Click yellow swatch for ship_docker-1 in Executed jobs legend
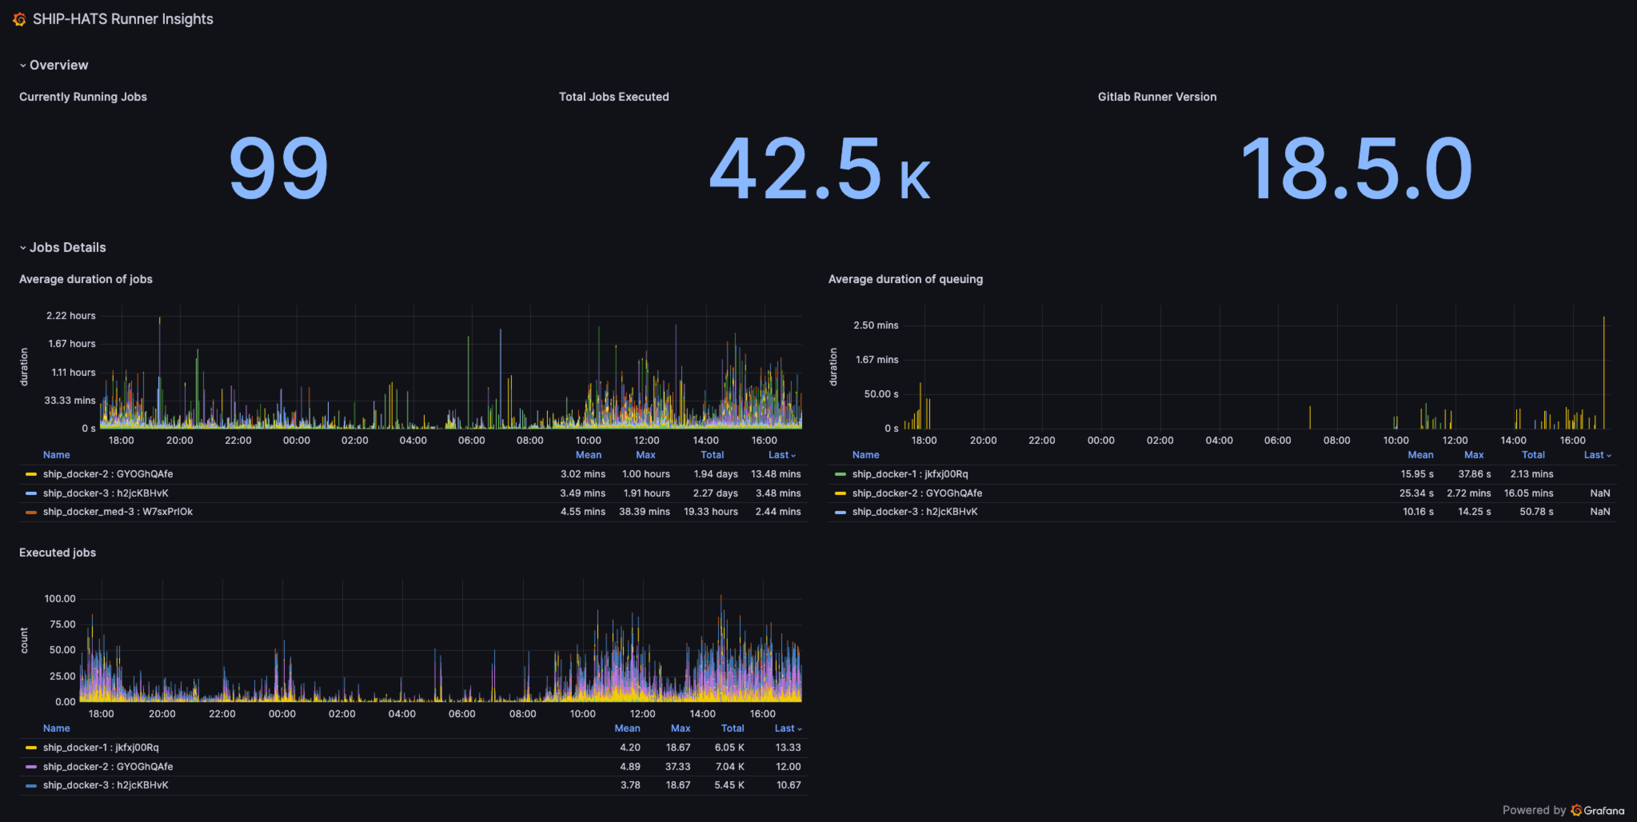 31,748
